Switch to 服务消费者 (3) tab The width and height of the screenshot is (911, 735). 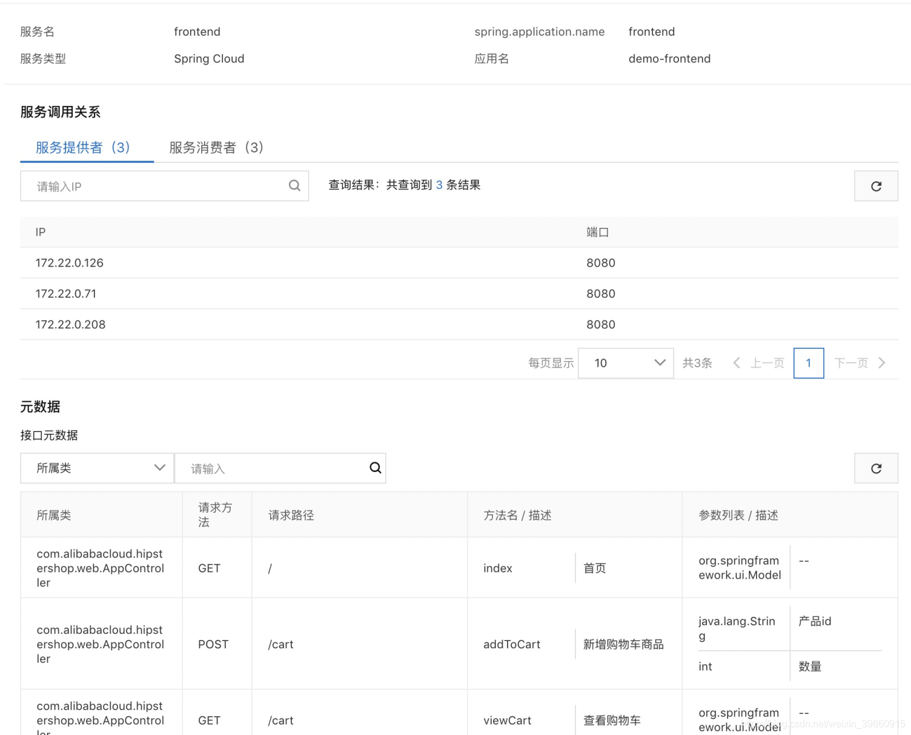coord(216,148)
